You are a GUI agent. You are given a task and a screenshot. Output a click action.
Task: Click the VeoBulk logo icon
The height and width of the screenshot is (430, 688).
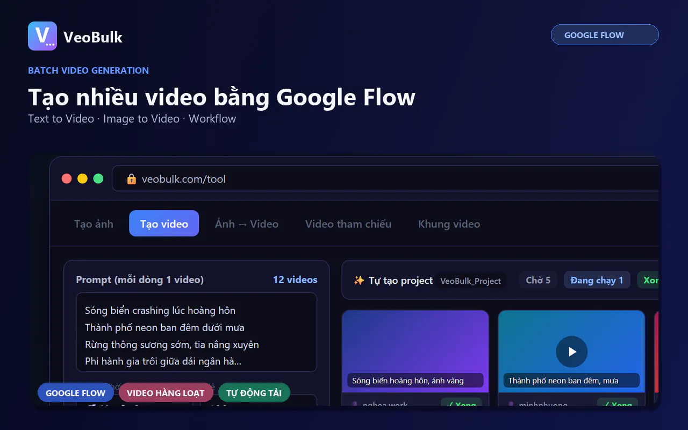pyautogui.click(x=42, y=36)
